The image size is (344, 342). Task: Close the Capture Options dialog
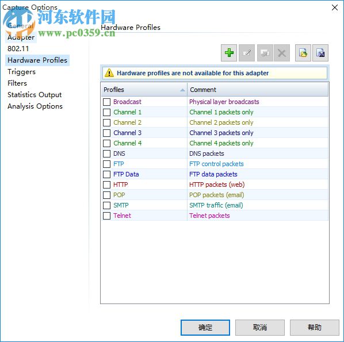(335, 7)
